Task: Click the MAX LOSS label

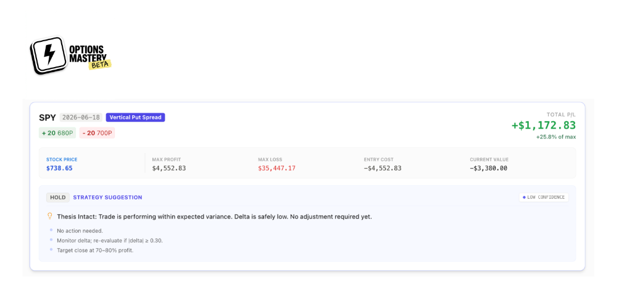Action: click(x=270, y=159)
